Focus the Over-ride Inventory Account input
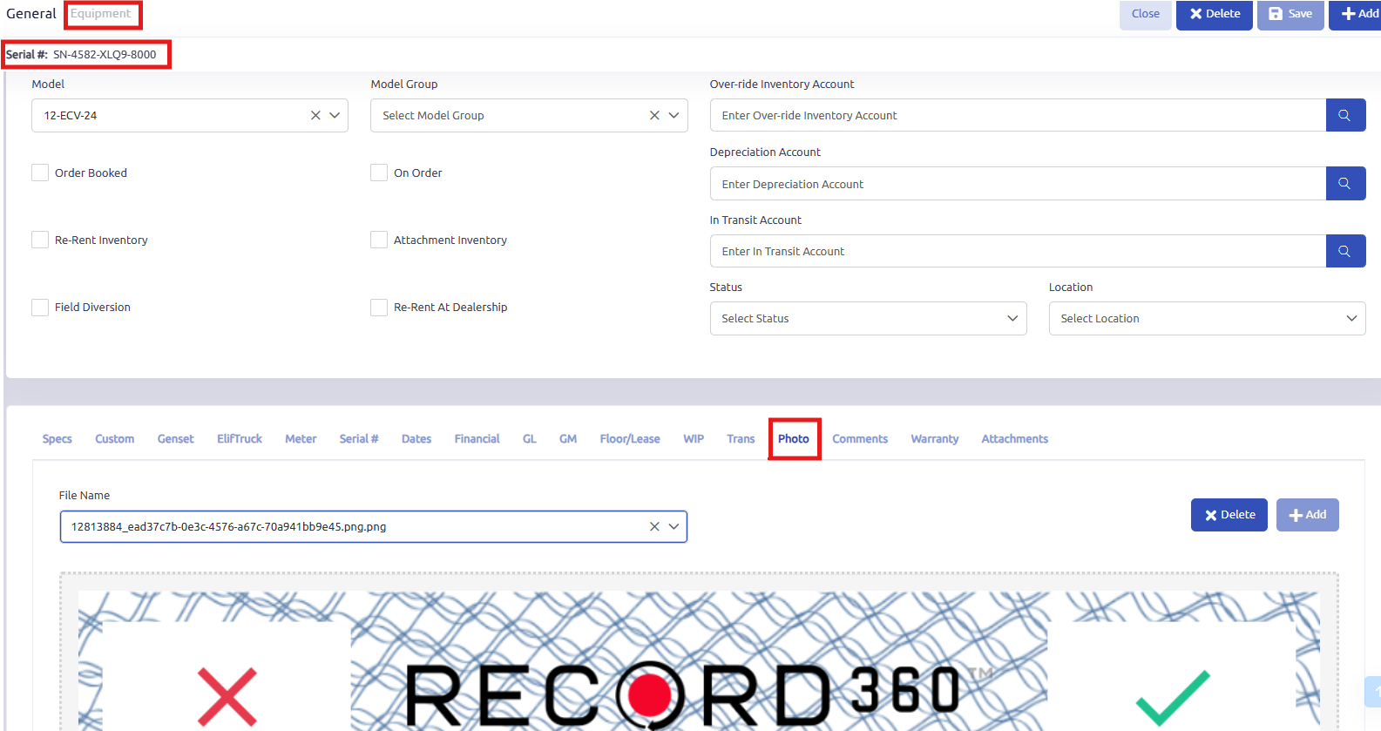 [x=1018, y=115]
